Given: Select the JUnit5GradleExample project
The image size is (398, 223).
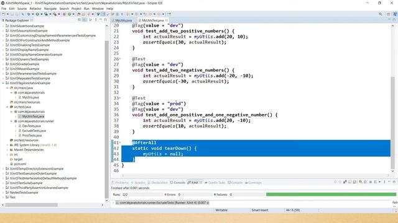Looking at the screenshot, I should click(x=24, y=64).
